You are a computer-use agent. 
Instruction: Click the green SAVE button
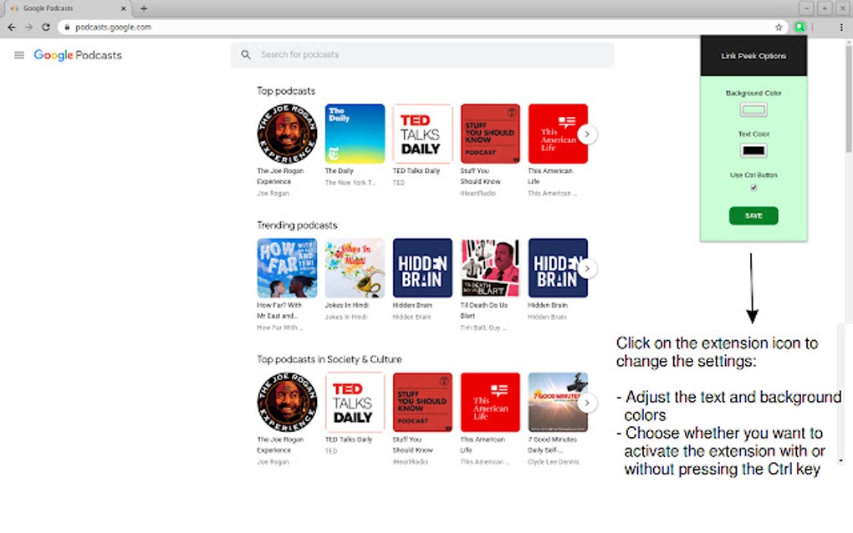point(753,216)
